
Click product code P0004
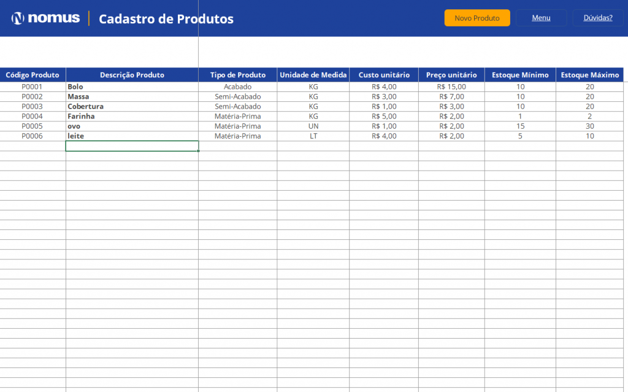coord(33,116)
